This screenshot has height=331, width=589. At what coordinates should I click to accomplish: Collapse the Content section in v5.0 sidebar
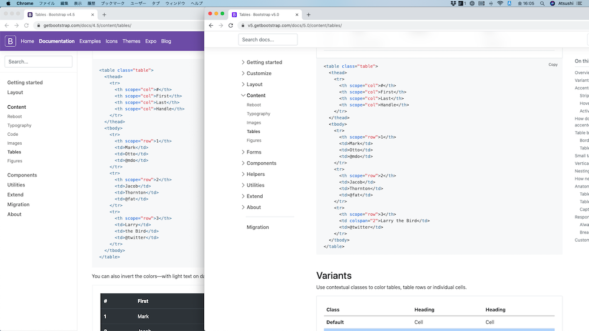coord(253,96)
